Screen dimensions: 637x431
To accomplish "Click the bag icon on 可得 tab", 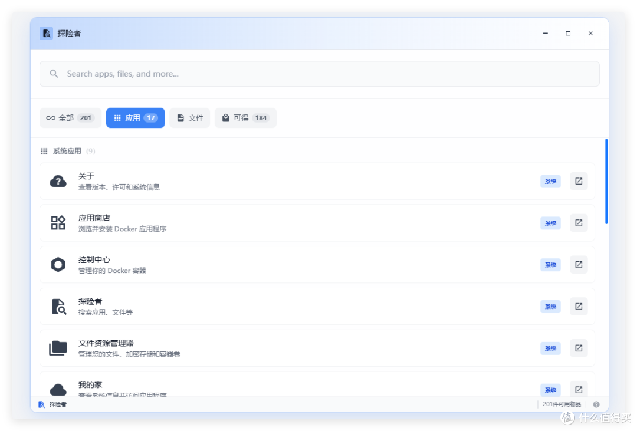I will 225,118.
